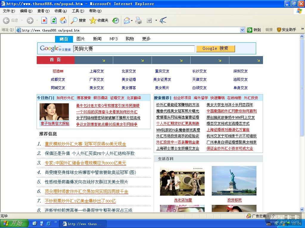Click the Google search text field
The image size is (305, 228).
pyautogui.click(x=134, y=49)
